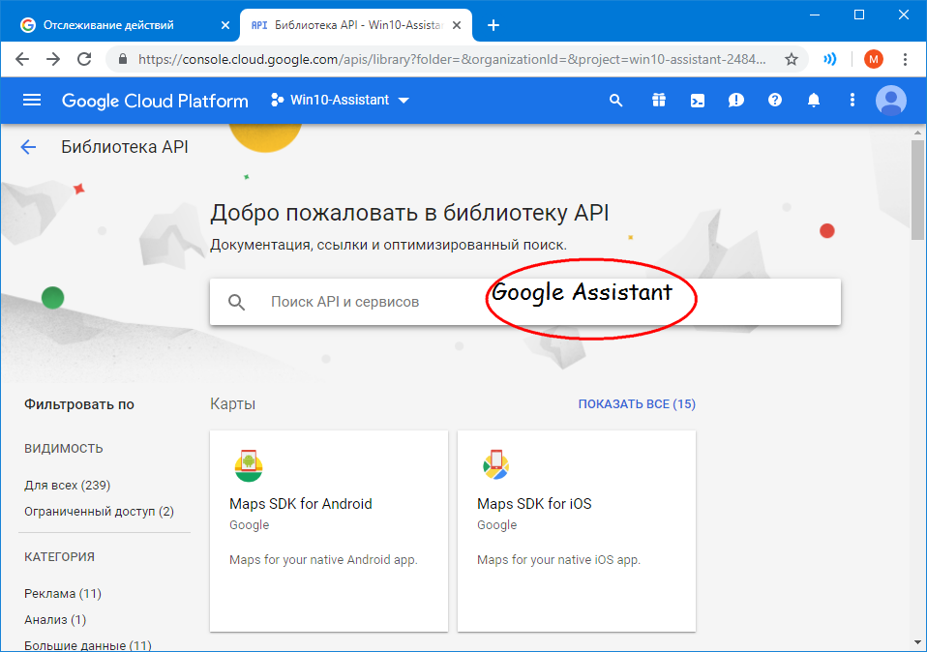Click the search magnifier in header
This screenshot has width=927, height=652.
pyautogui.click(x=615, y=101)
